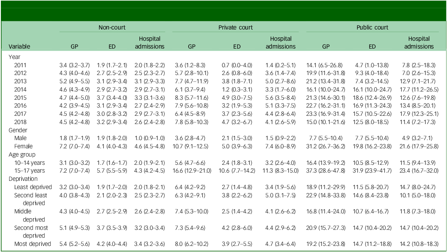
Task: Select the Least deprived row label
Action: pos(33,187)
